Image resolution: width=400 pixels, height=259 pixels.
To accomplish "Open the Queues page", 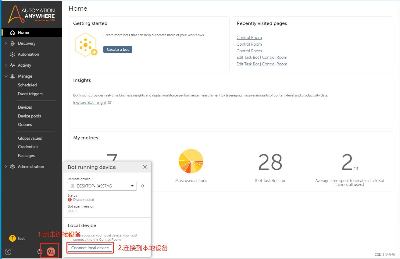I will [x=25, y=125].
